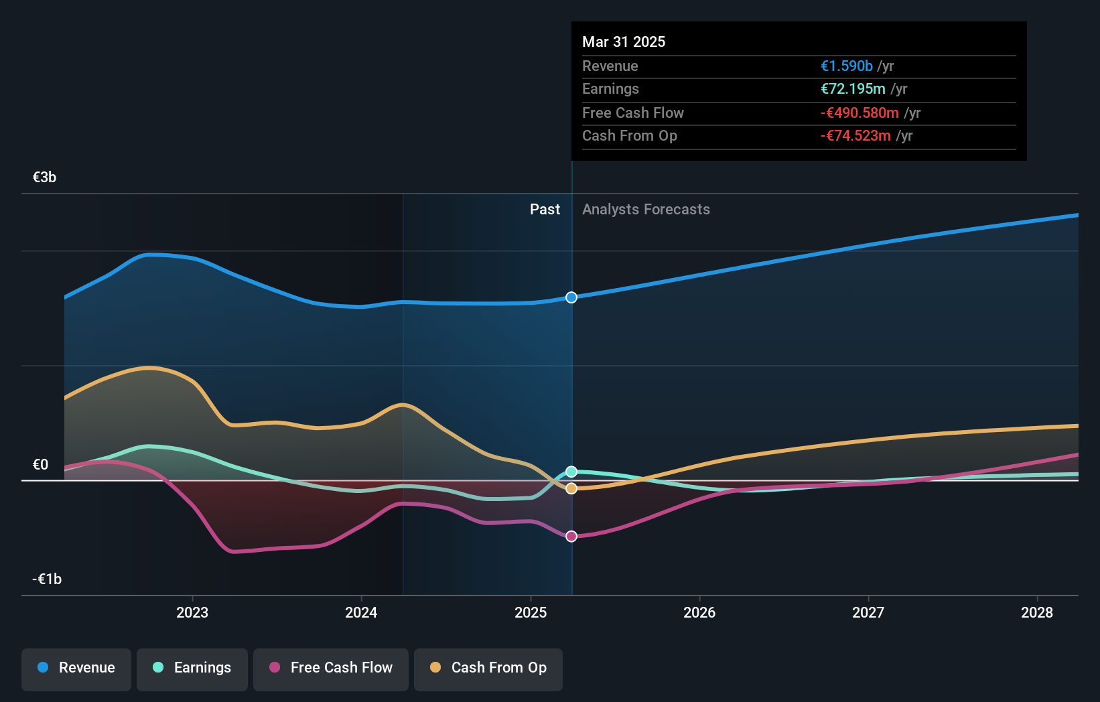Click the -€490.580m free cash flow value
The width and height of the screenshot is (1100, 702).
(x=860, y=113)
